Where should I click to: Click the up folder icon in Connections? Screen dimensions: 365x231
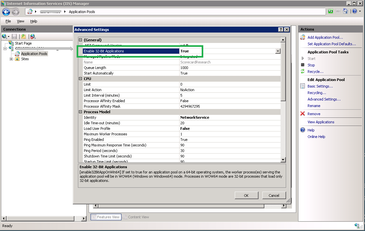pyautogui.click(x=23, y=36)
